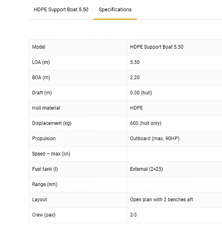Click the Range (nm) row label
Viewport: 222px width, 235px height.
point(45,184)
